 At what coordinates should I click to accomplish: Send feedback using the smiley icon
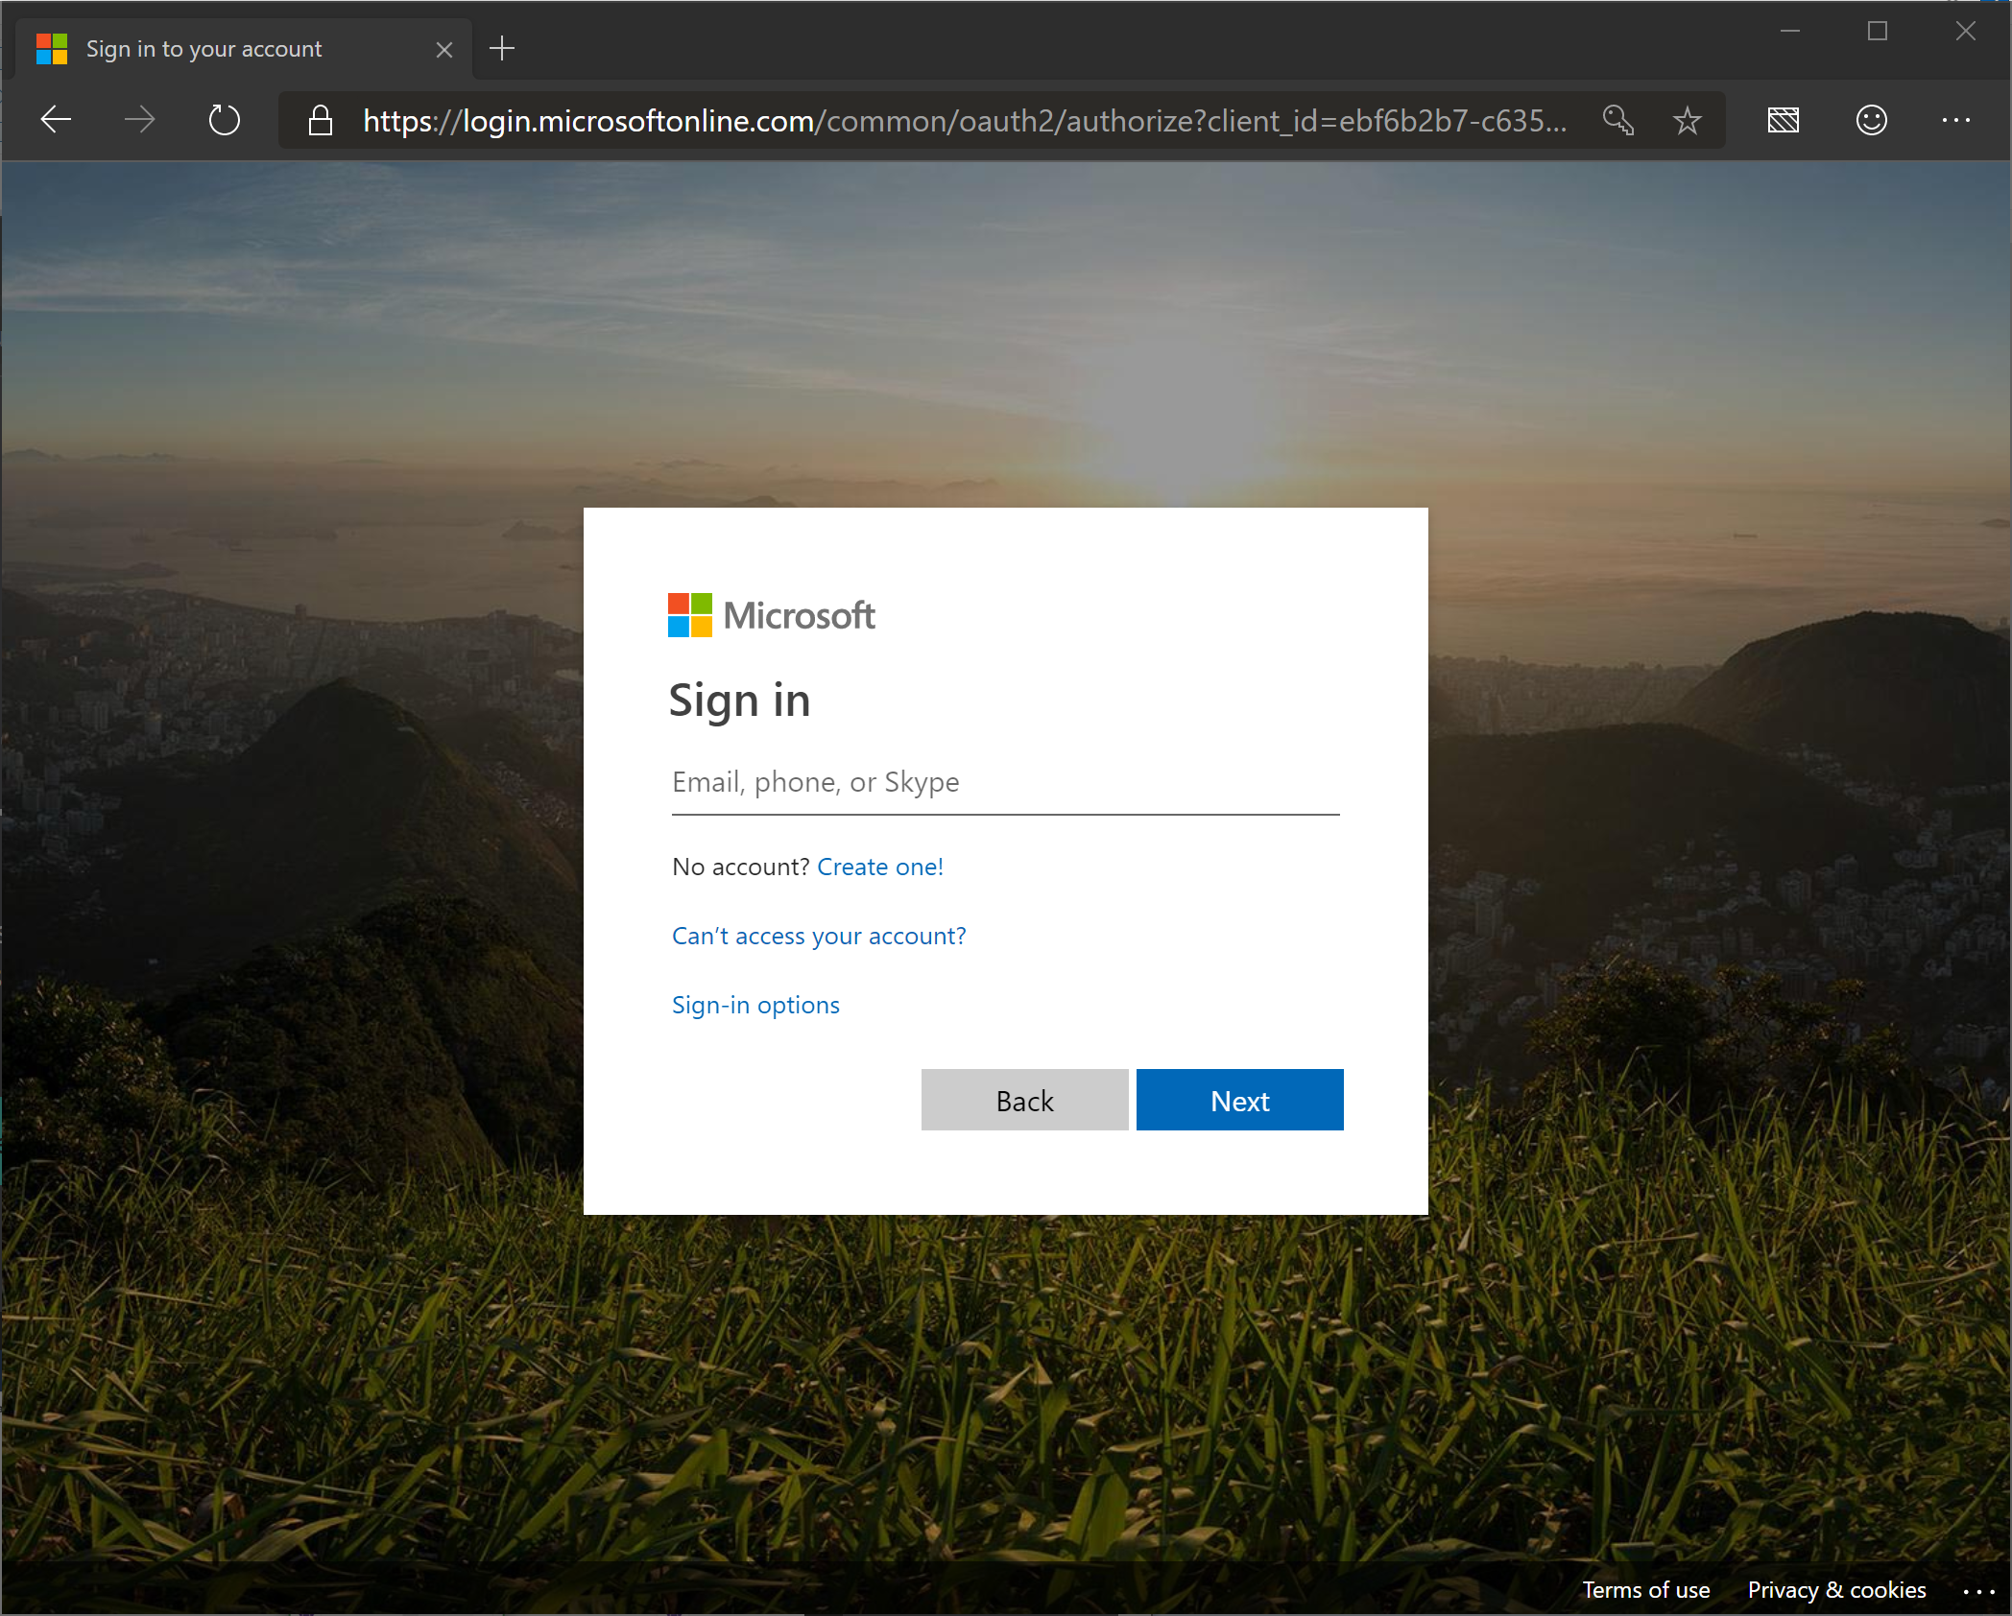click(1870, 119)
